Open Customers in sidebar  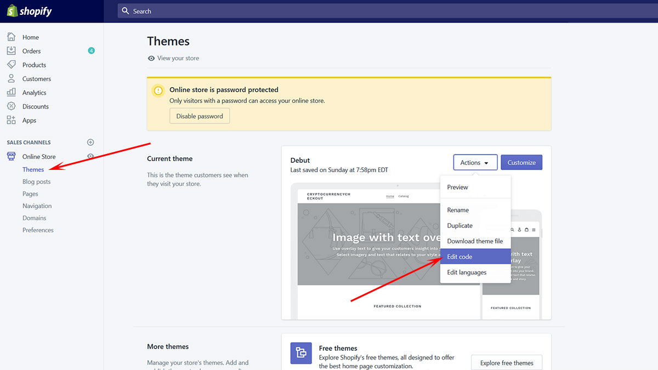click(37, 79)
